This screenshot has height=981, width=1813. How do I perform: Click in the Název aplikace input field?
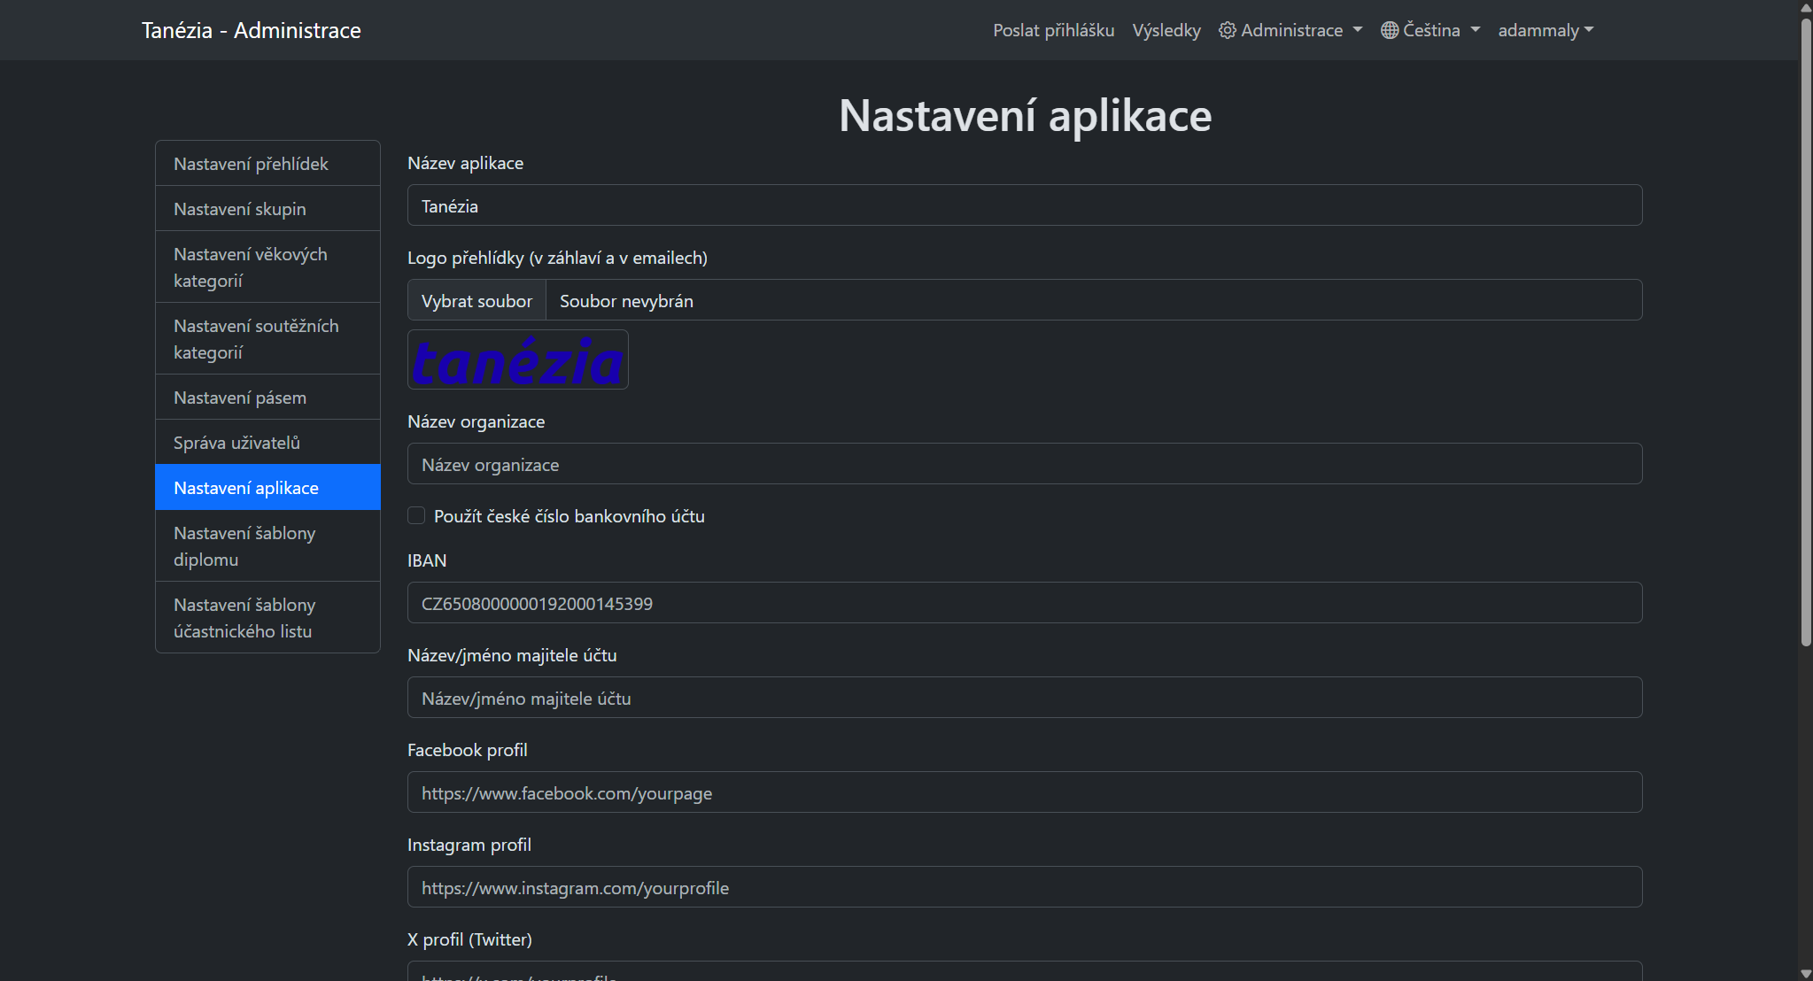click(1024, 205)
